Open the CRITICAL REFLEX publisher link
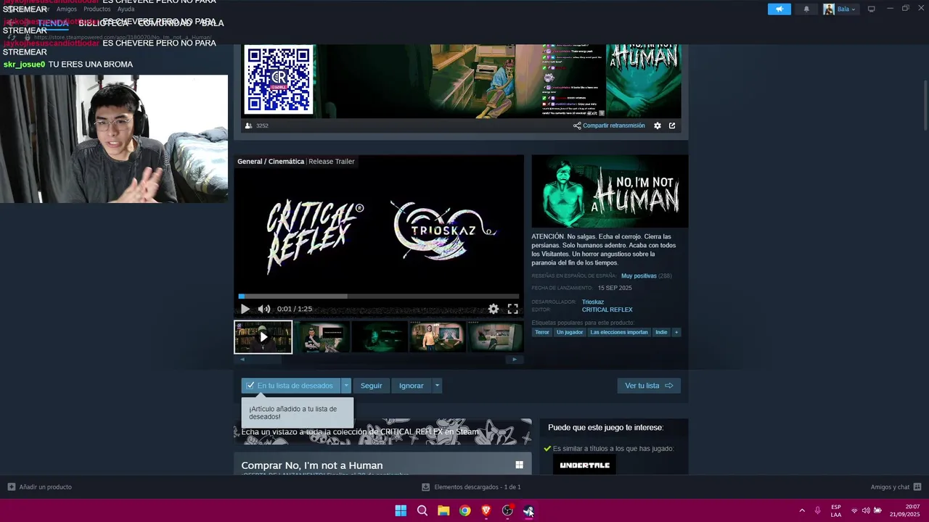This screenshot has width=929, height=522. pos(607,310)
